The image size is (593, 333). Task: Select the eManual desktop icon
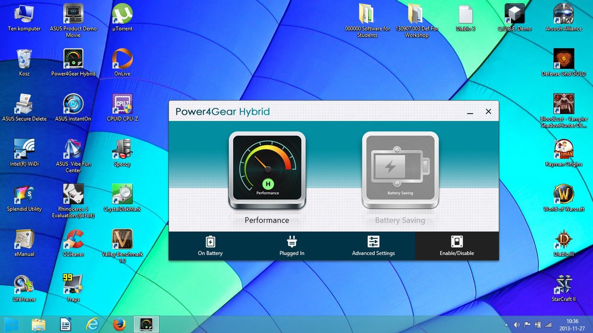(24, 243)
